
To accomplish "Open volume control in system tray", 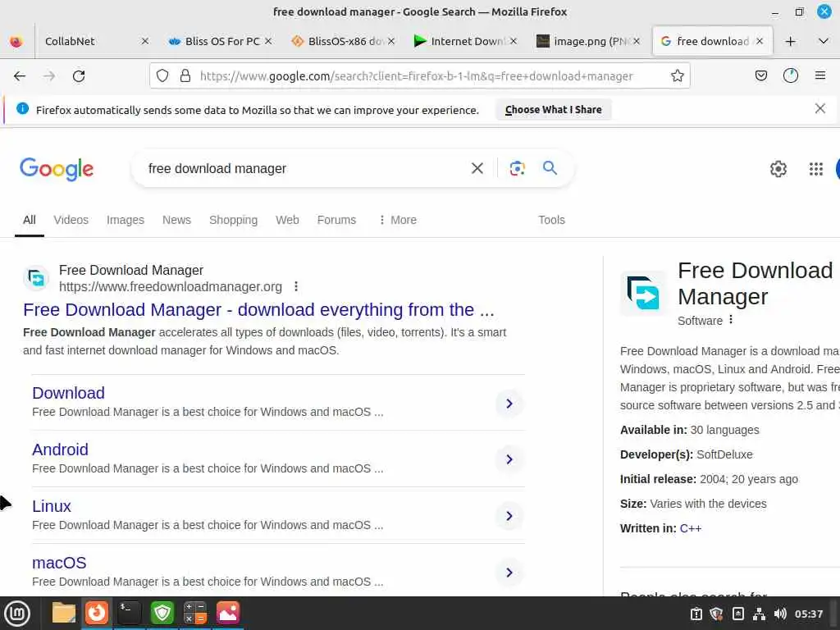I will pyautogui.click(x=780, y=614).
